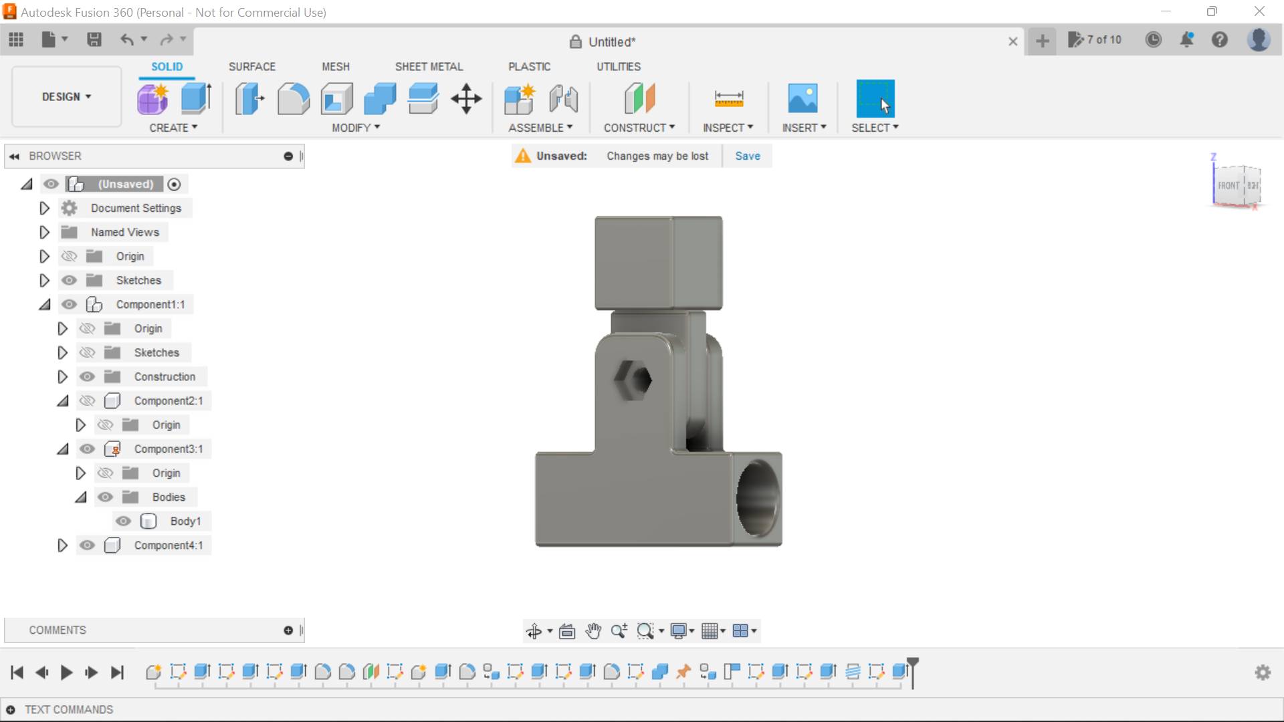1284x722 pixels.
Task: Click FRONT on the ViewCube
Action: [x=1228, y=185]
